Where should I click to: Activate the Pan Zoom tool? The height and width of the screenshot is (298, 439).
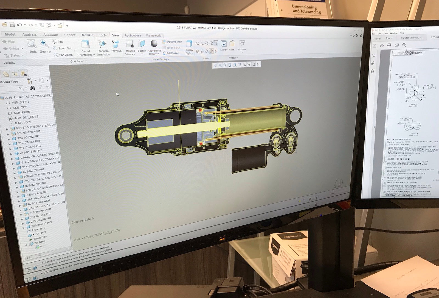tap(63, 55)
